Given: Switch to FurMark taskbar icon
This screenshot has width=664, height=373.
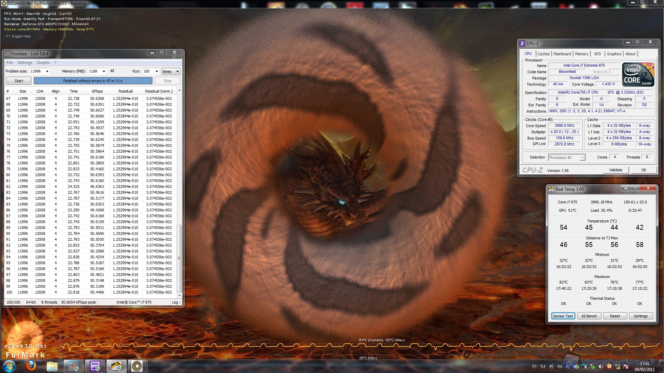Looking at the screenshot, I should click(137, 366).
